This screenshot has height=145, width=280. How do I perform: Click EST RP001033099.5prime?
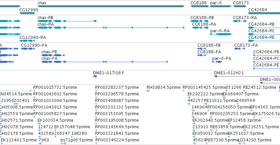coord(55,101)
